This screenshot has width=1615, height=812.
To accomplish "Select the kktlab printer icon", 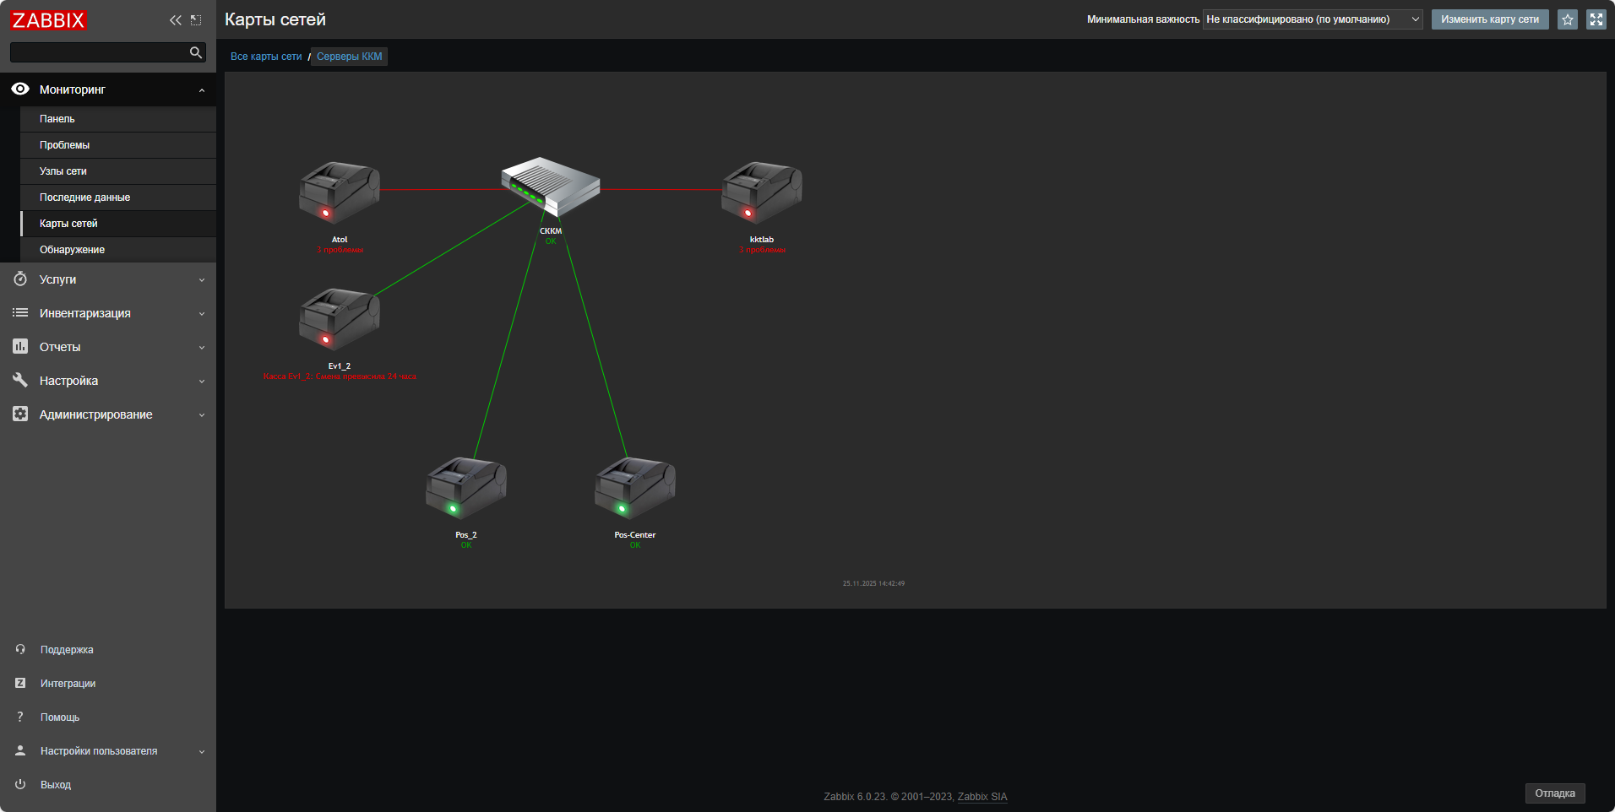I will [x=761, y=192].
